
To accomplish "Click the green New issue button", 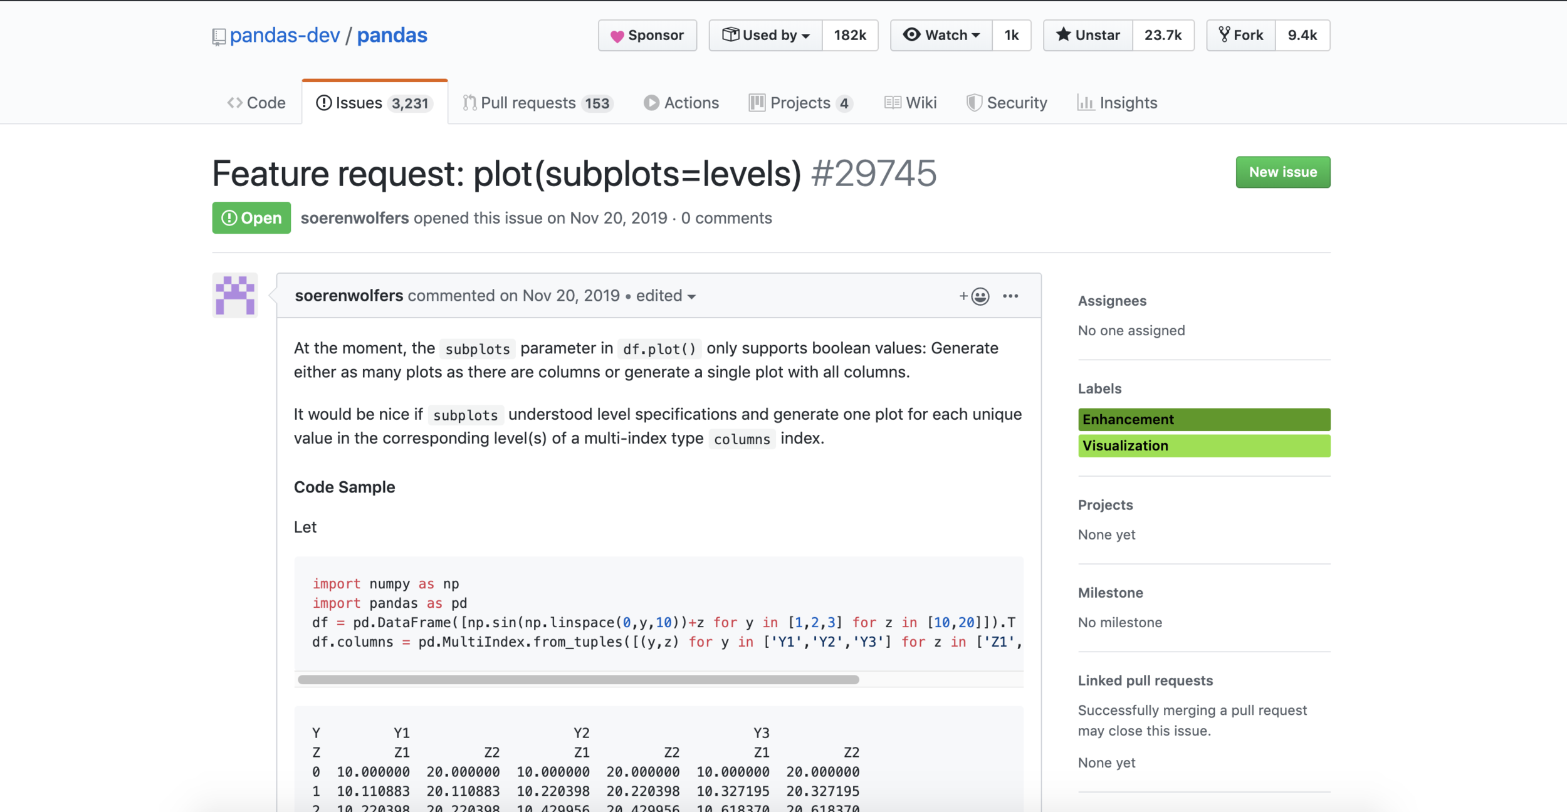I will (1282, 172).
